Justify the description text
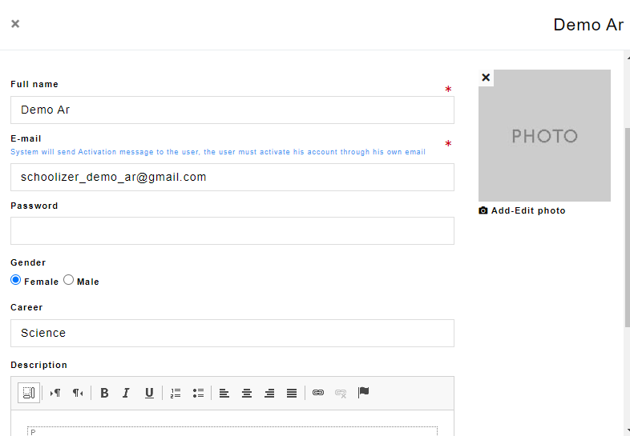The height and width of the screenshot is (436, 630). point(292,393)
